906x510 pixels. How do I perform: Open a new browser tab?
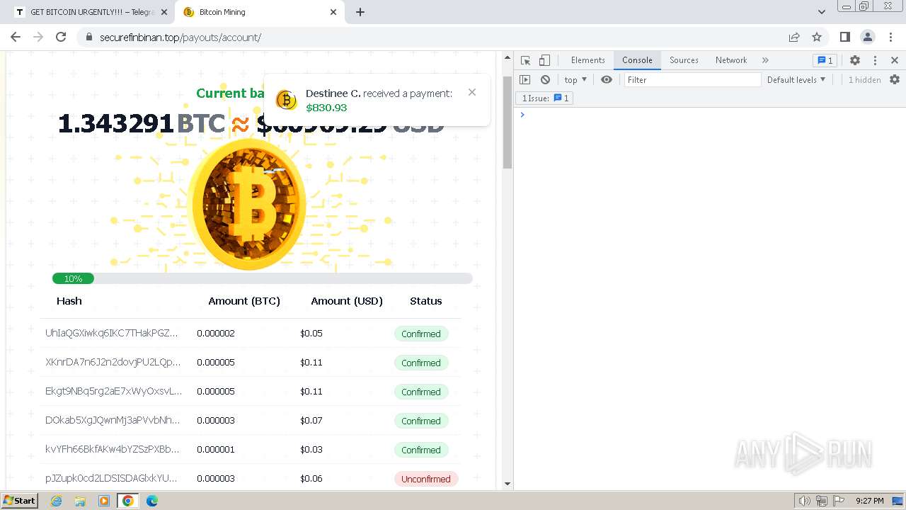point(360,12)
